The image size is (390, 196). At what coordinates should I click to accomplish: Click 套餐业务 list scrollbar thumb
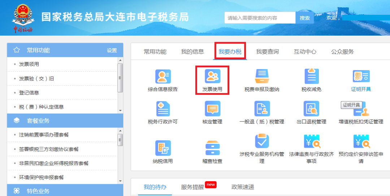(120, 140)
